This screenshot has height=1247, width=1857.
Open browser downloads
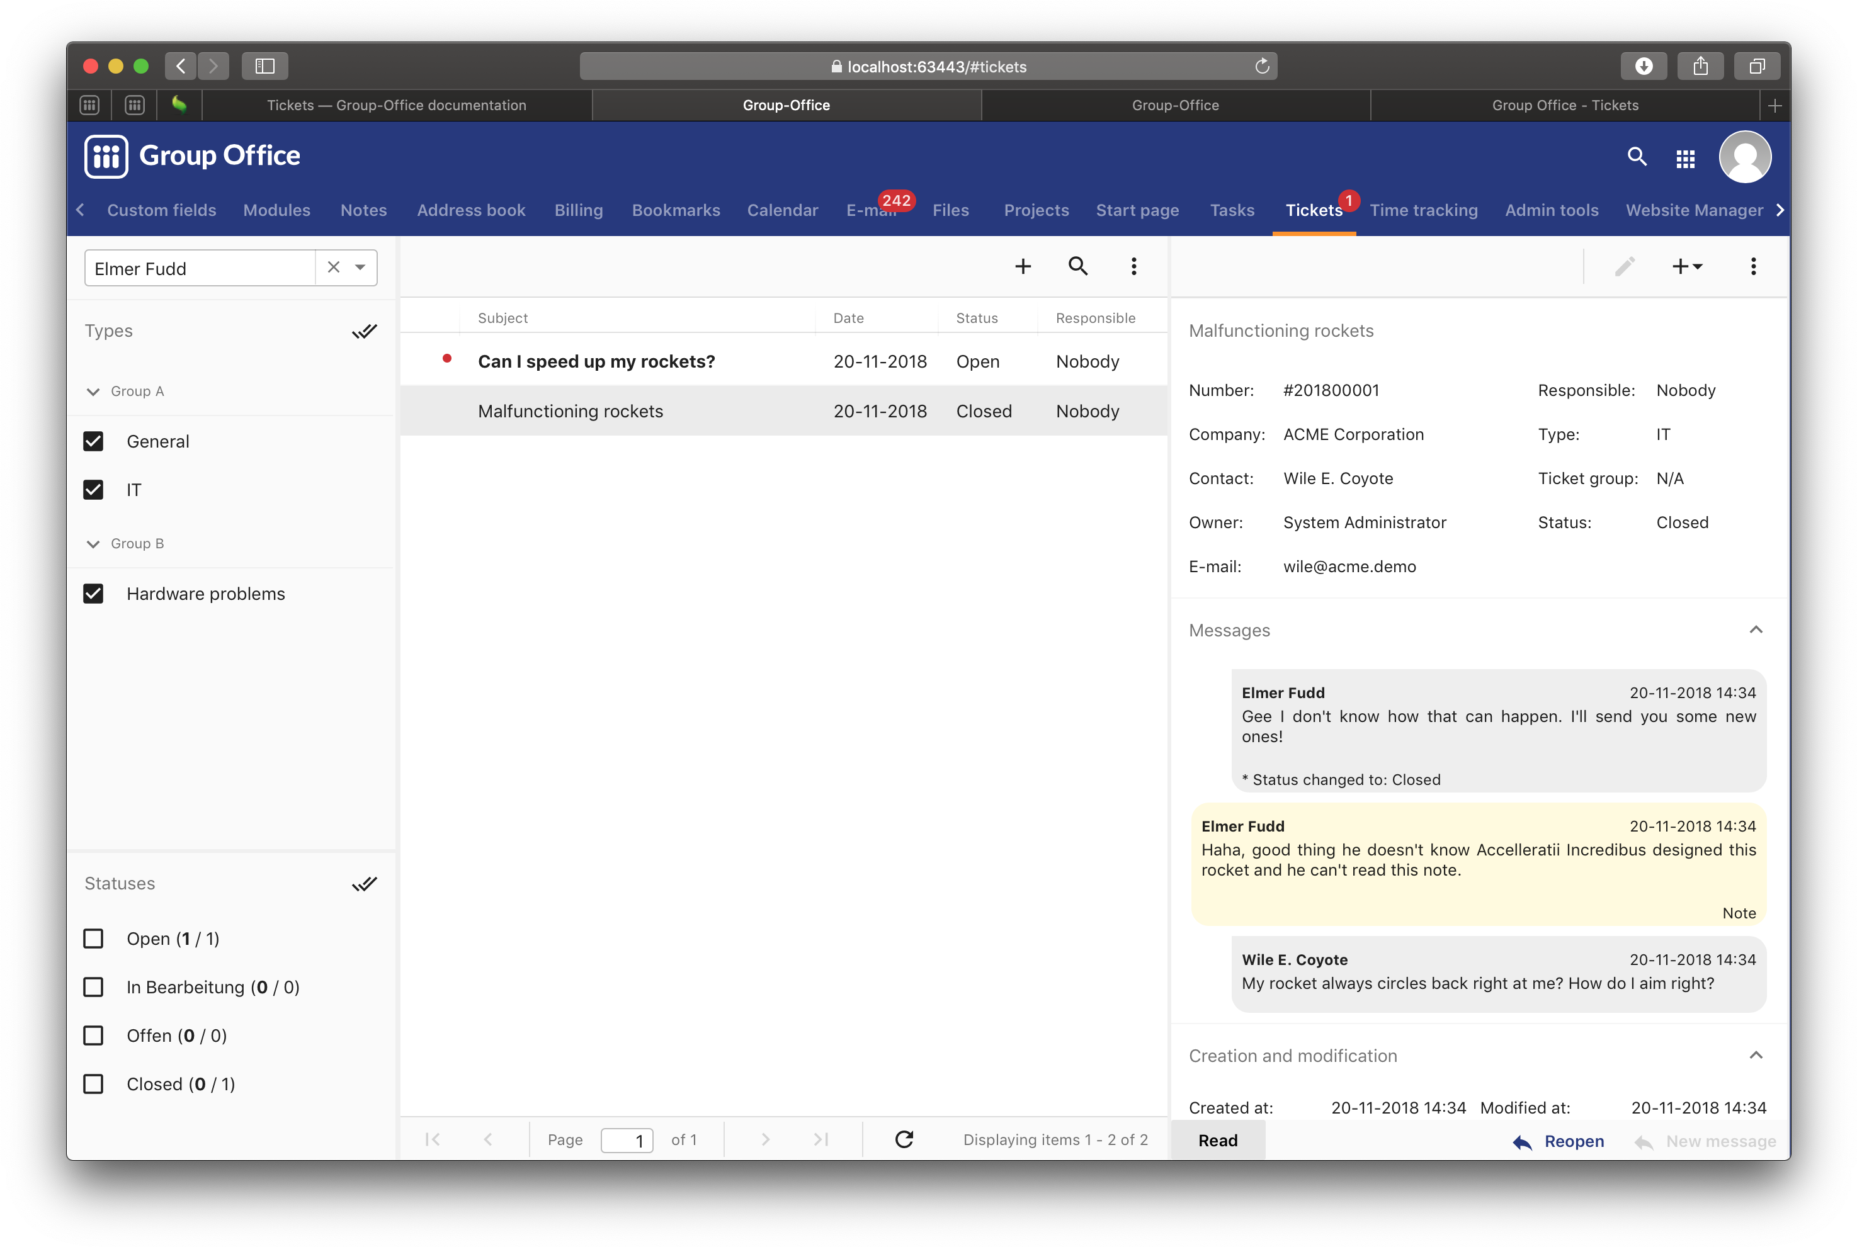[x=1643, y=66]
